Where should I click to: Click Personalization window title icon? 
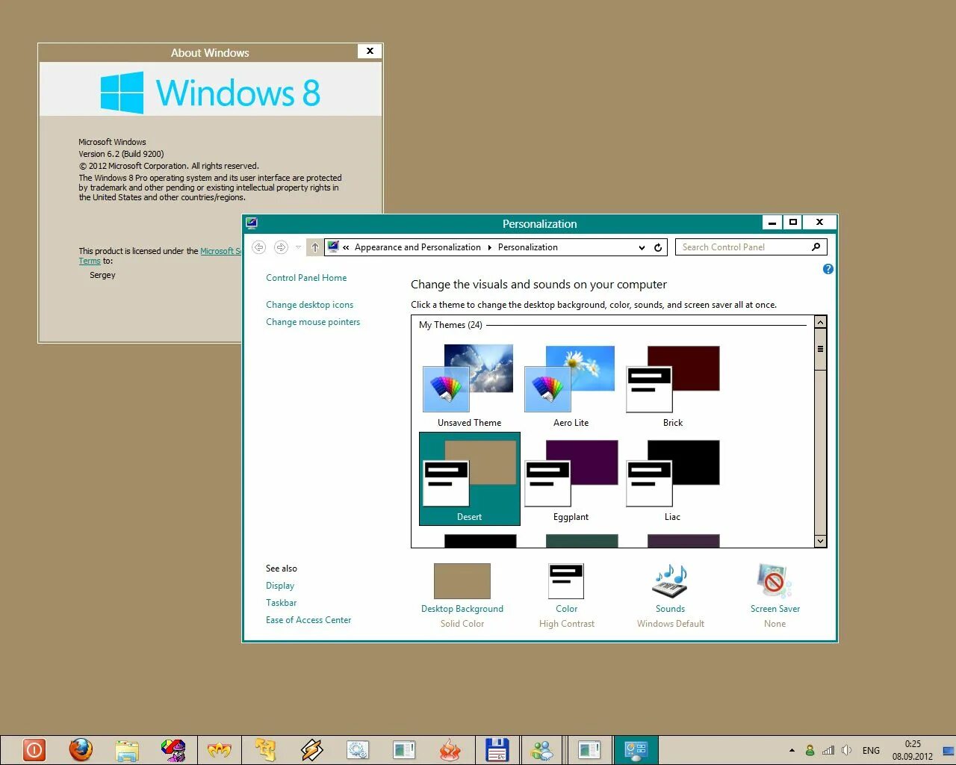coord(252,223)
